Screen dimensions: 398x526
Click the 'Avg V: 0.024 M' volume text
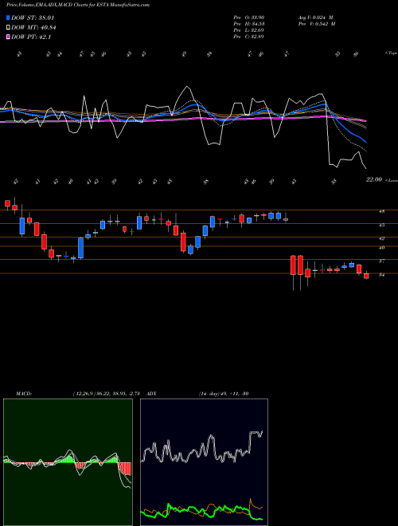pos(315,18)
